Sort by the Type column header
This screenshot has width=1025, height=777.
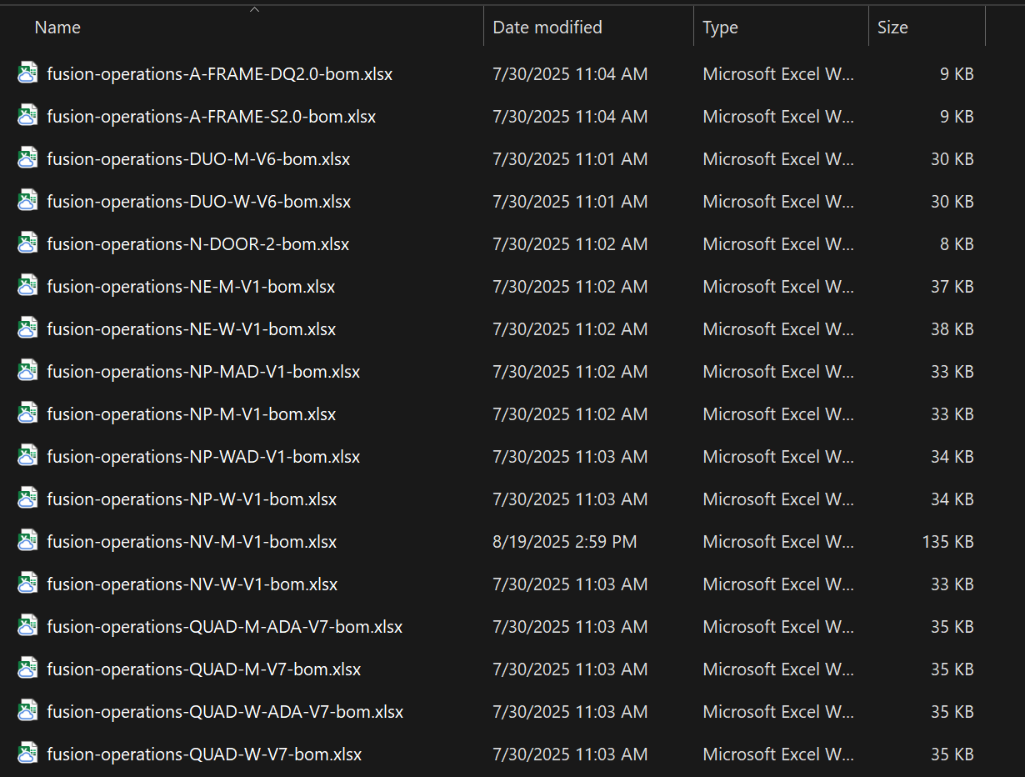click(x=720, y=28)
